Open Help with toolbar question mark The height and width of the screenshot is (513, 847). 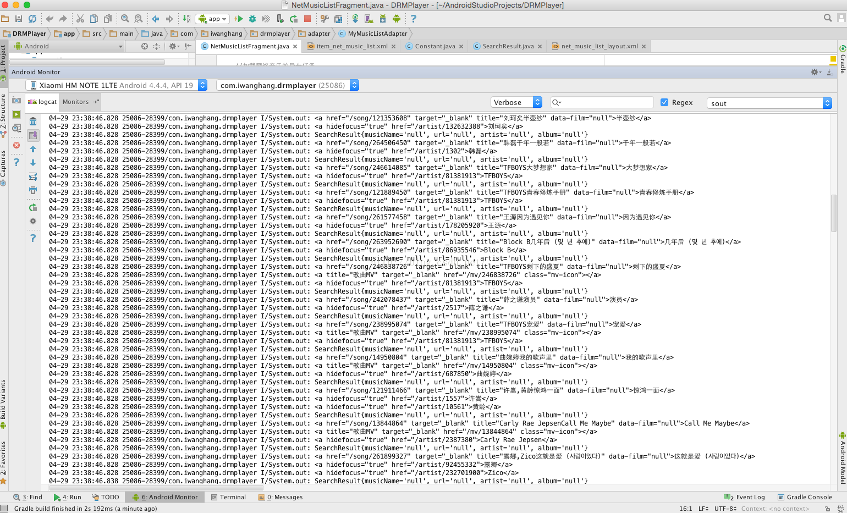(414, 19)
